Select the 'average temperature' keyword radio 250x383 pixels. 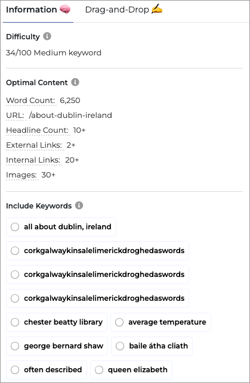(119, 322)
